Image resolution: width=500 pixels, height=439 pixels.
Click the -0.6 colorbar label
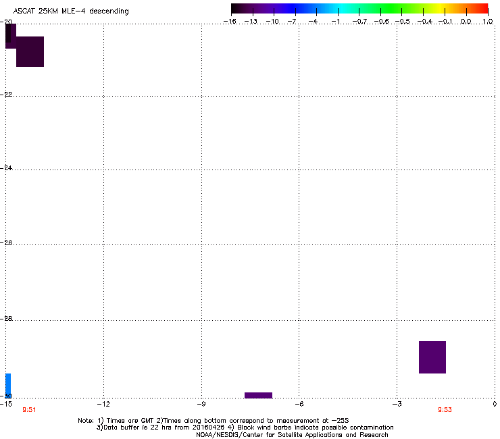[381, 22]
